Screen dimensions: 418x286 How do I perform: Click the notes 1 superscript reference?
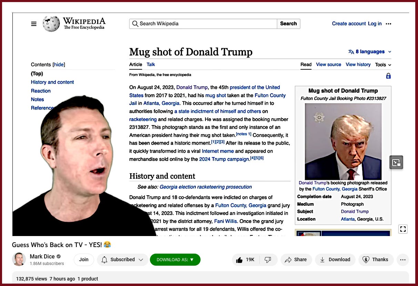244,134
